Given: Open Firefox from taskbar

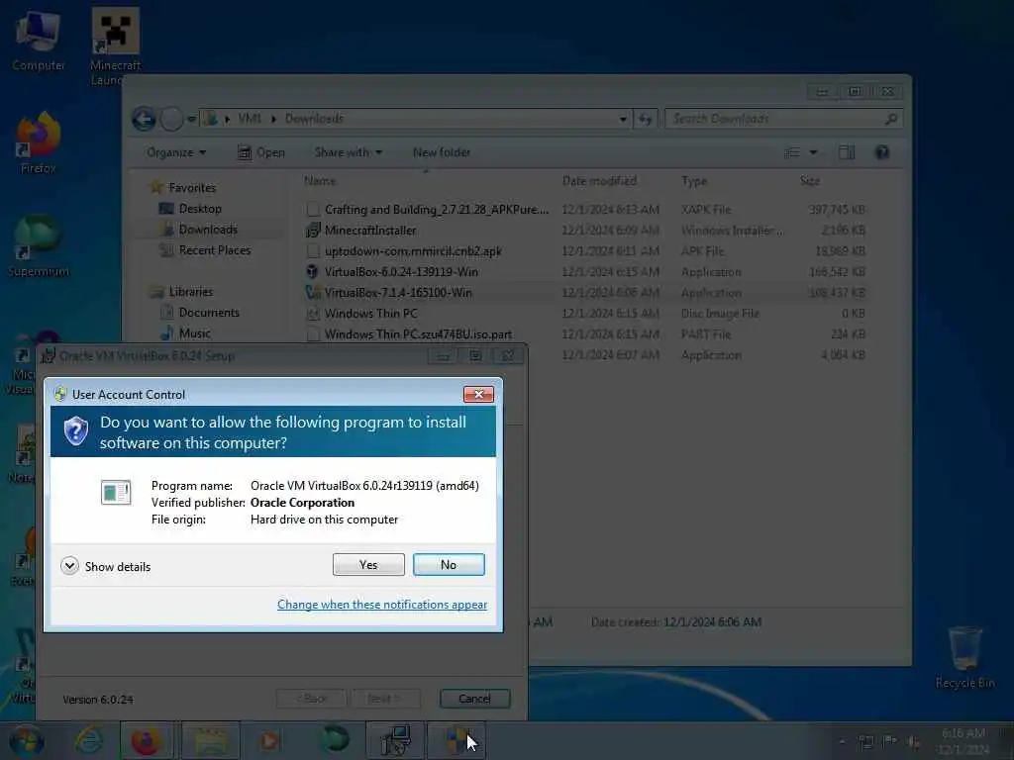Looking at the screenshot, I should (147, 740).
